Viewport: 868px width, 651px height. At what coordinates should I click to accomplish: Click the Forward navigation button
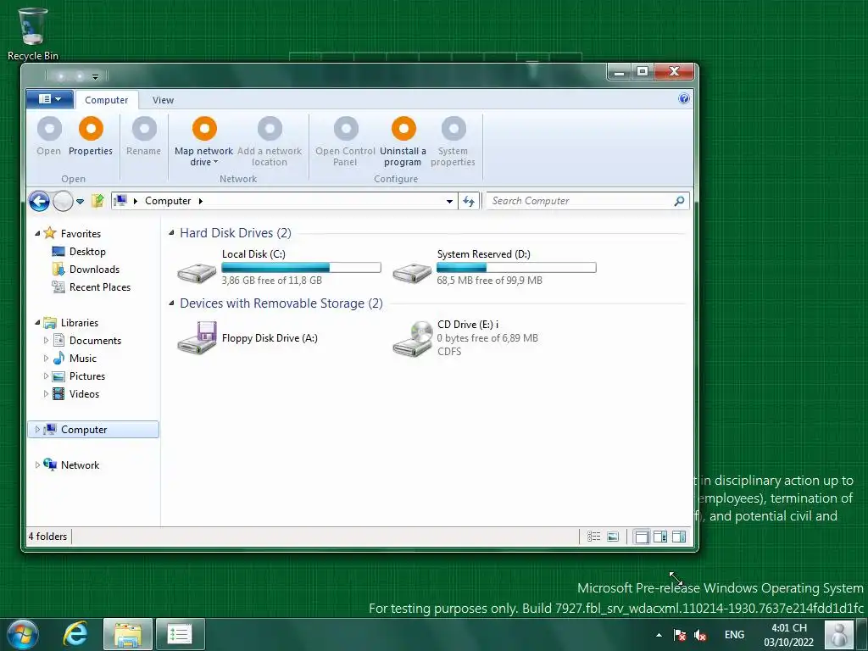tap(63, 201)
